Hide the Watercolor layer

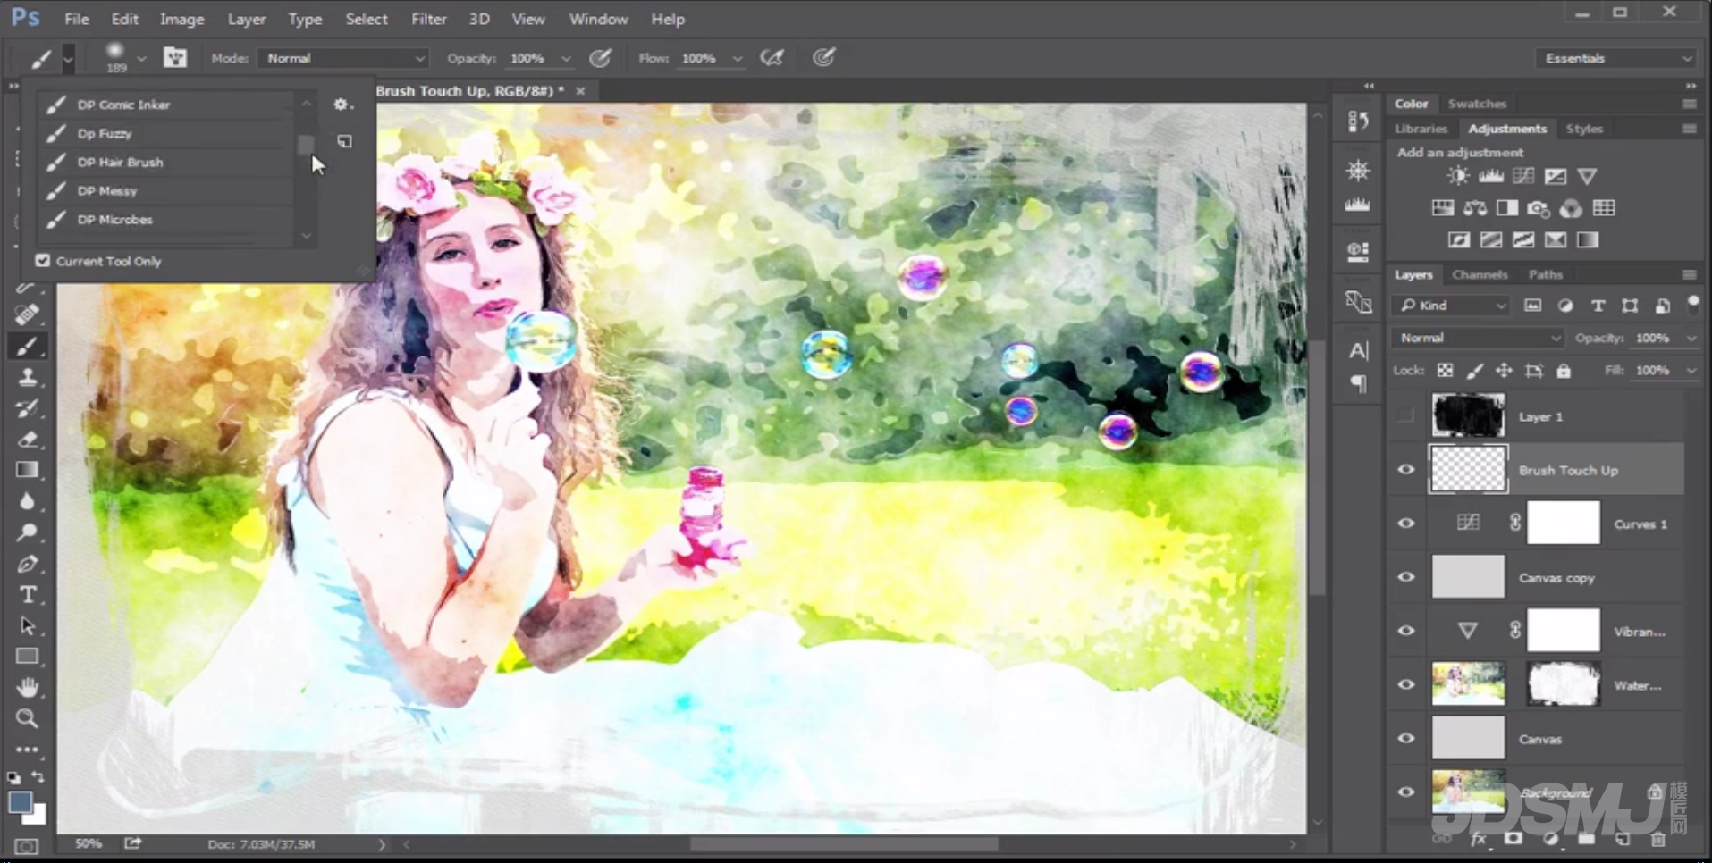pyautogui.click(x=1406, y=684)
